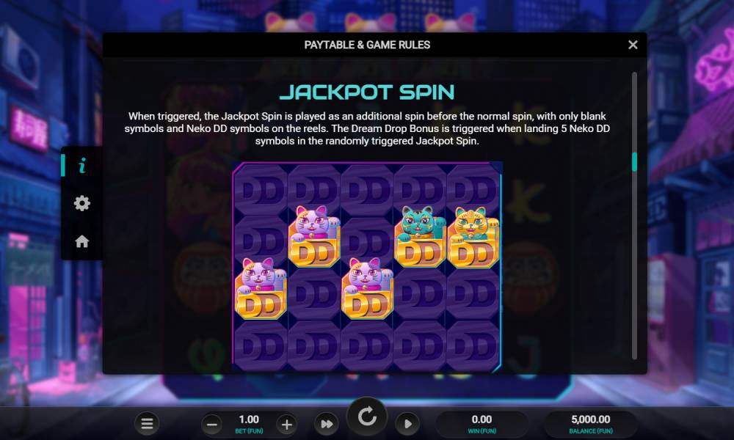Click the orange Neko DD cat symbol
The width and height of the screenshot is (734, 440).
tap(473, 237)
